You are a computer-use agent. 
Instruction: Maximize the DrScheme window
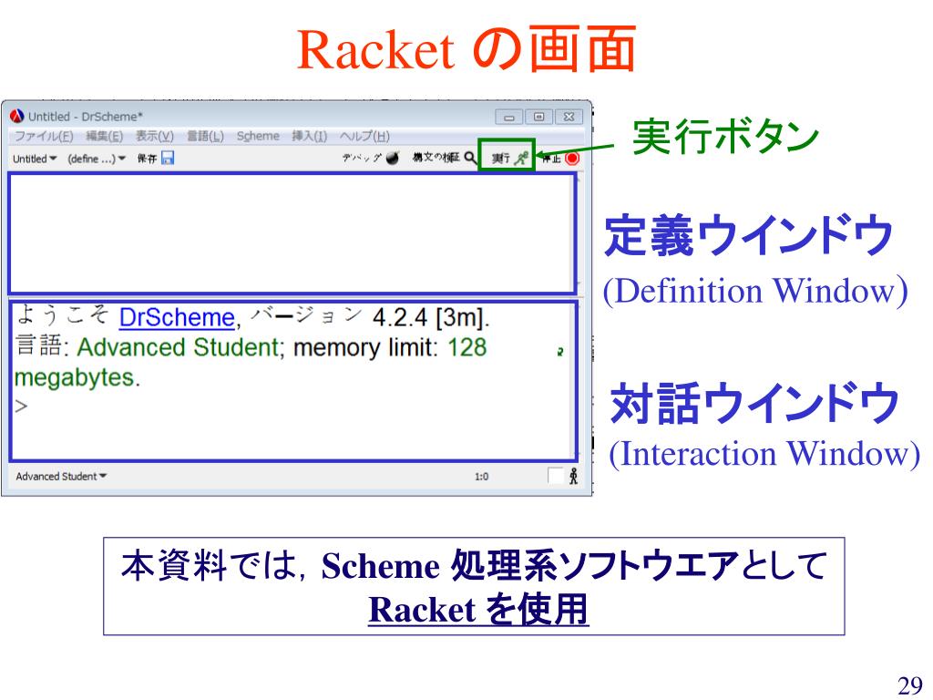point(539,117)
